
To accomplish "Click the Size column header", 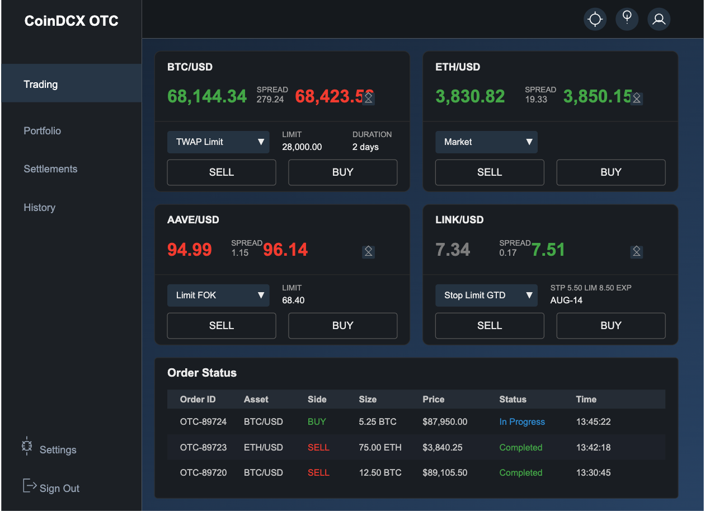I will click(x=368, y=400).
